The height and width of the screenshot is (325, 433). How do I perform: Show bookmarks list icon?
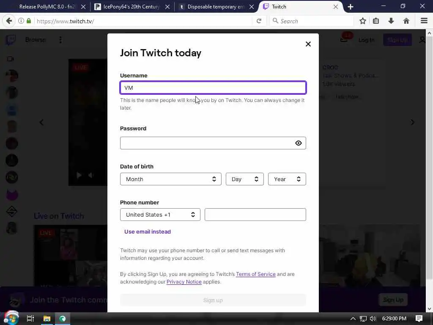(376, 21)
